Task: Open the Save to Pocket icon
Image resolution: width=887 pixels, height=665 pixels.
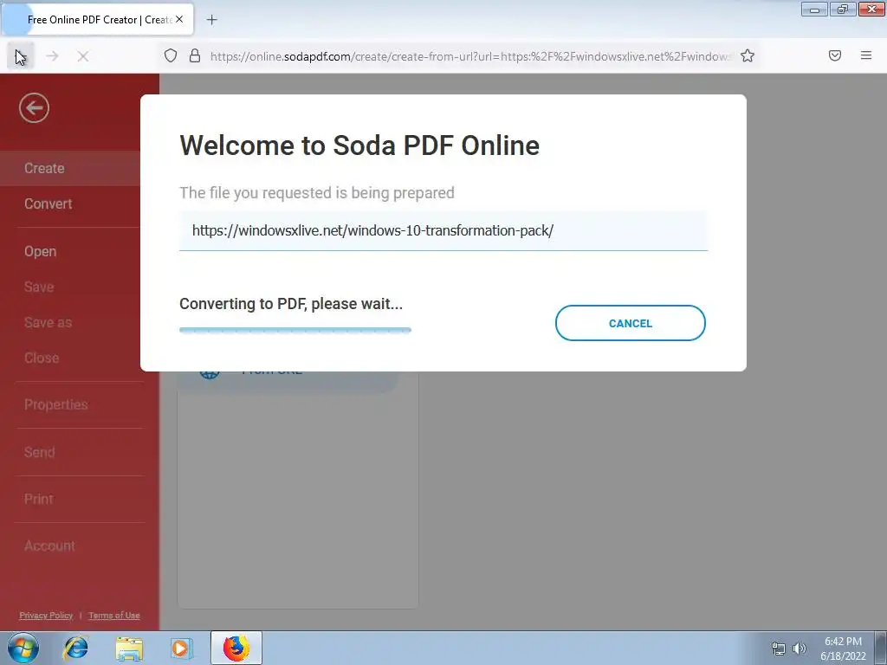Action: (835, 55)
